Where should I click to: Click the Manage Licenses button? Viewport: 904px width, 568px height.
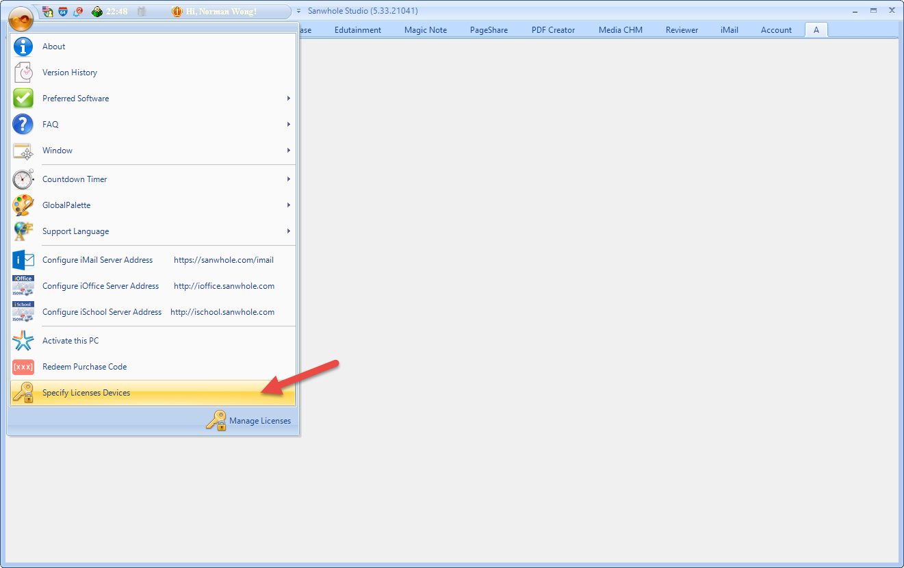248,421
